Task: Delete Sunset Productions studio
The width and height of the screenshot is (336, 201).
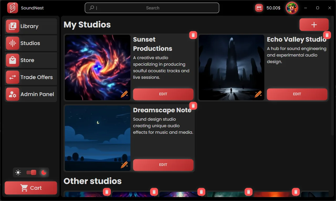Action: pos(193,35)
